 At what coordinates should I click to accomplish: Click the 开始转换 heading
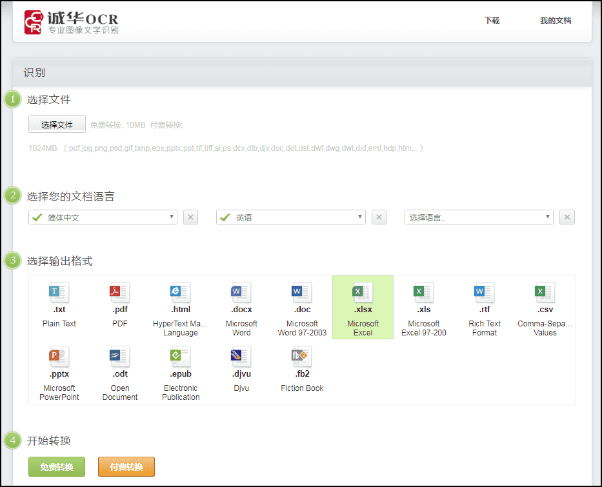[x=49, y=441]
